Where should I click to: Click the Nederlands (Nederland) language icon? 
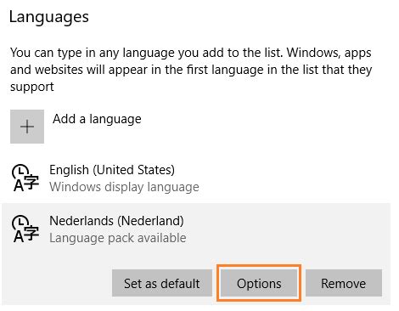click(25, 229)
